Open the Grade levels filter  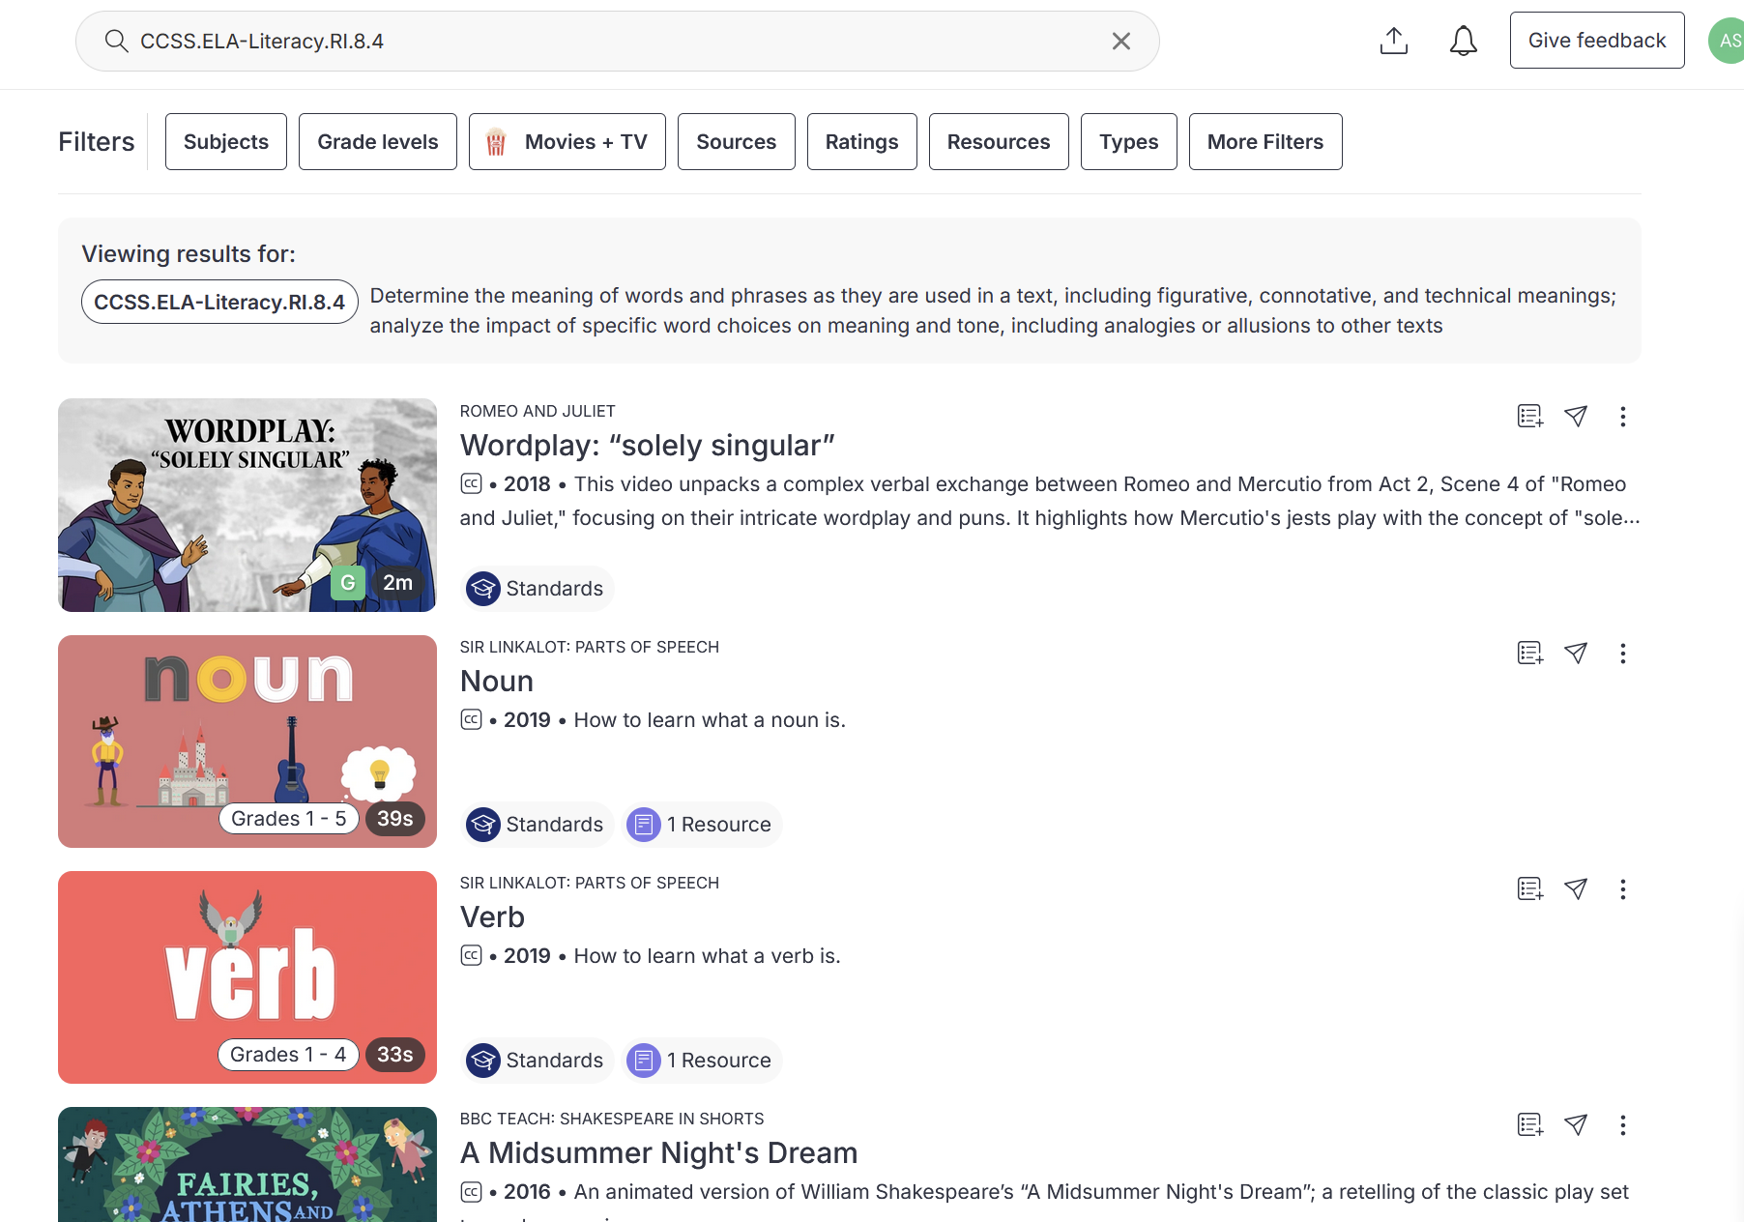377,141
